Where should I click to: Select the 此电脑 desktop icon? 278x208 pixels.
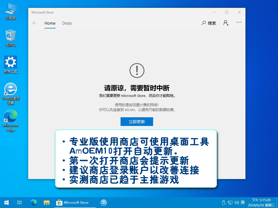[11, 11]
